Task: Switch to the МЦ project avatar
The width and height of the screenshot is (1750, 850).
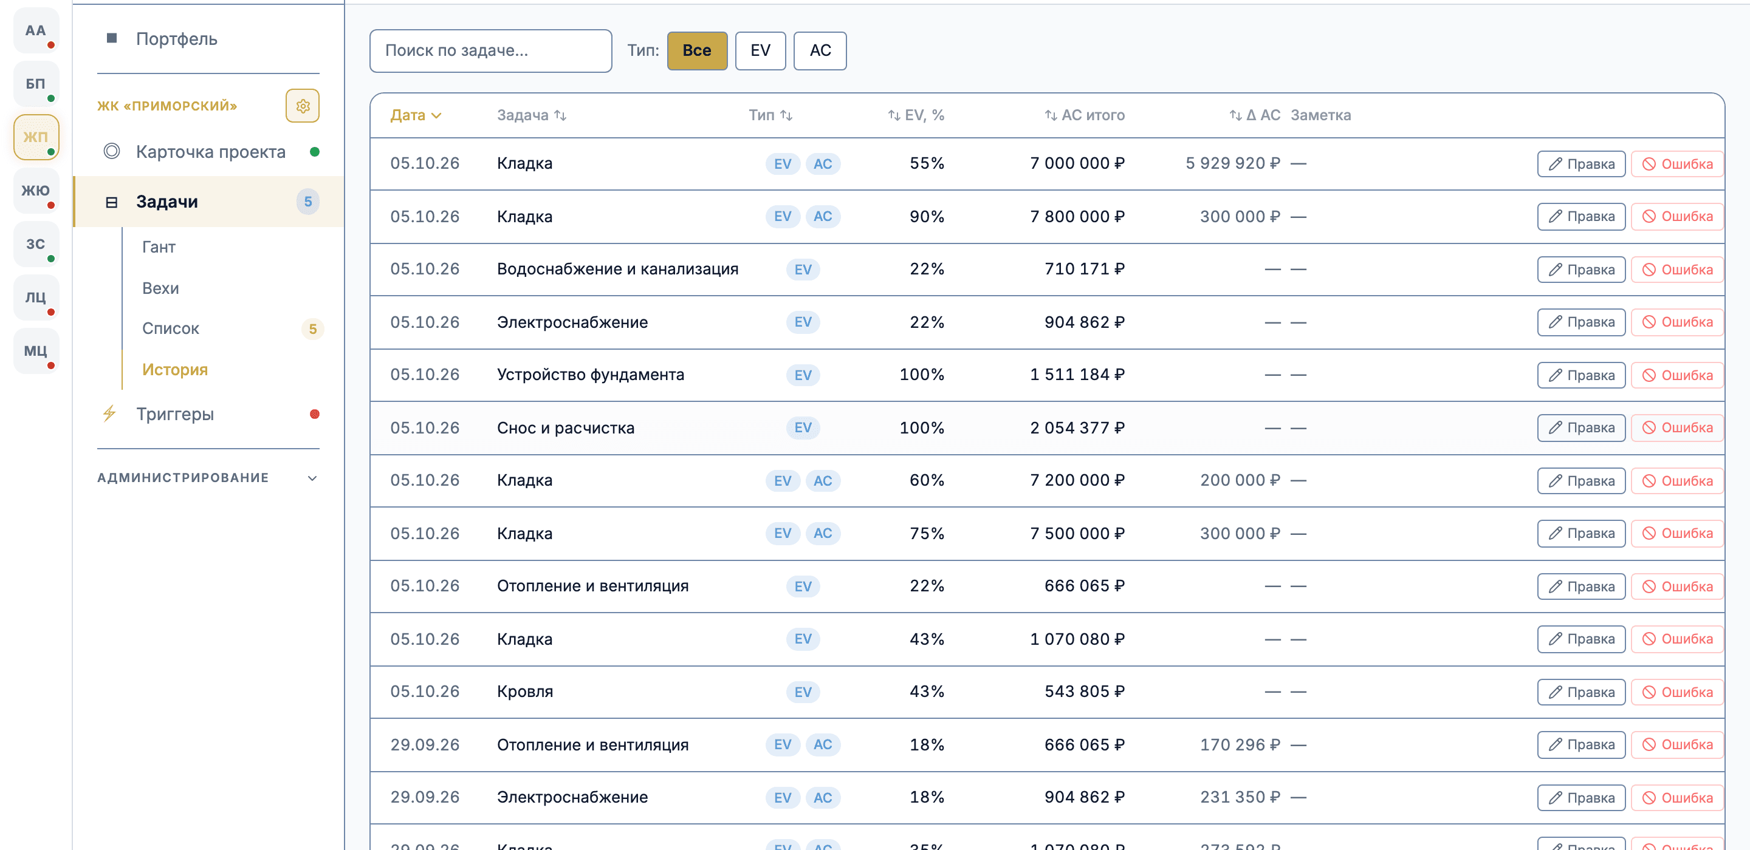Action: pyautogui.click(x=36, y=351)
